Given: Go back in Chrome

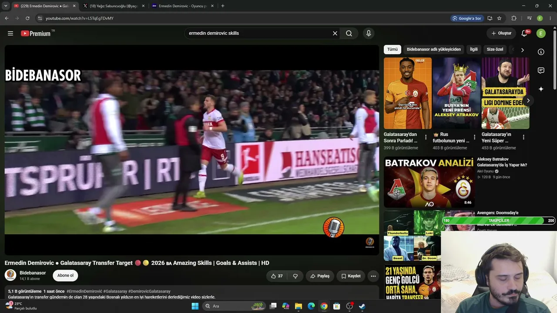Looking at the screenshot, I should click(x=7, y=18).
